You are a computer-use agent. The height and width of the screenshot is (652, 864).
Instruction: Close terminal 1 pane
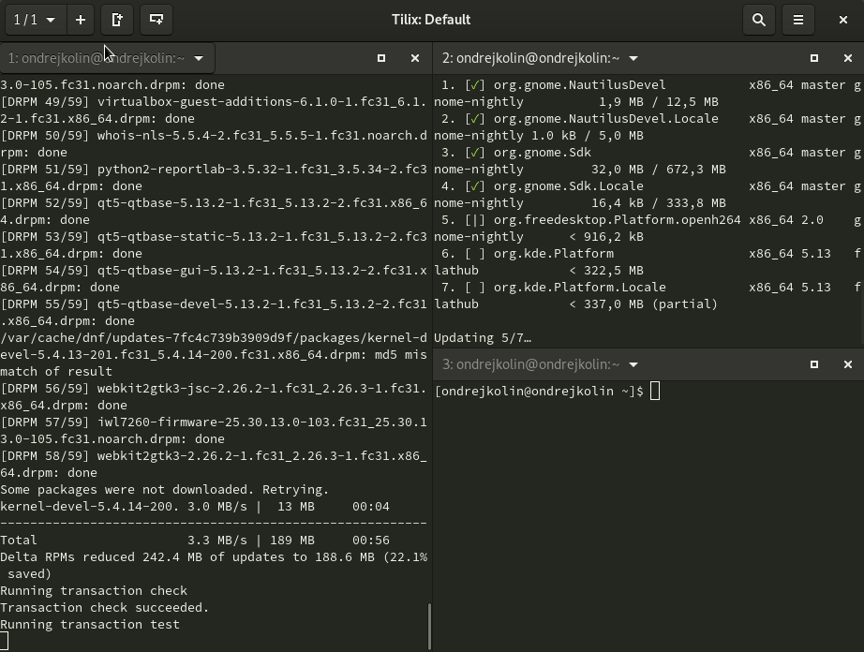point(415,58)
